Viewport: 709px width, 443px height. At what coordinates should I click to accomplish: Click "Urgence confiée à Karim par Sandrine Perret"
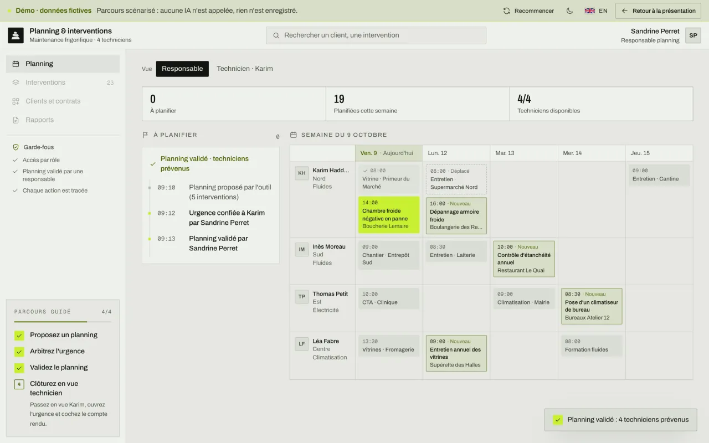coord(227,218)
